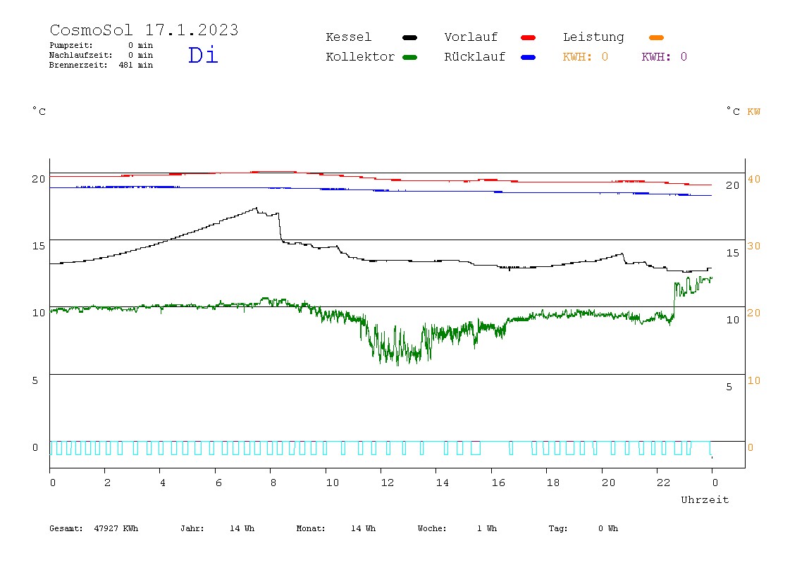Viewport: 809px width, 572px height.
Task: Click the "1 Wh" weekly value
Action: [487, 528]
